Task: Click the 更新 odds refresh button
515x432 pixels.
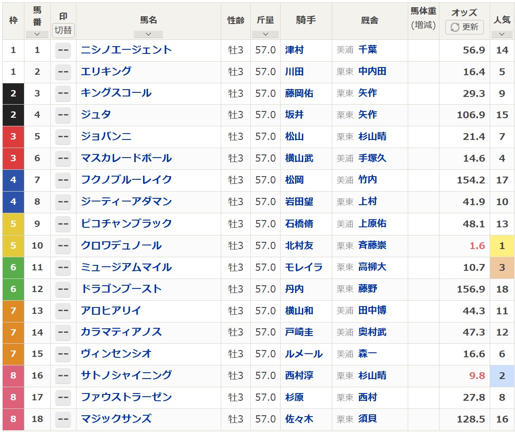Action: [x=464, y=27]
